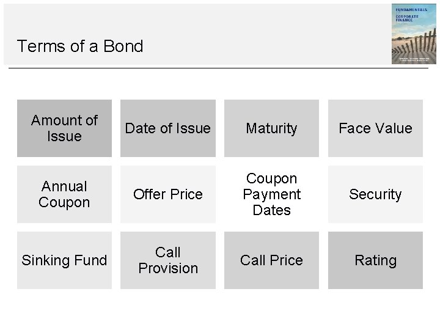Click the blank area below the Call Provision box
Viewport: 440px width, 330px height.
[168, 309]
